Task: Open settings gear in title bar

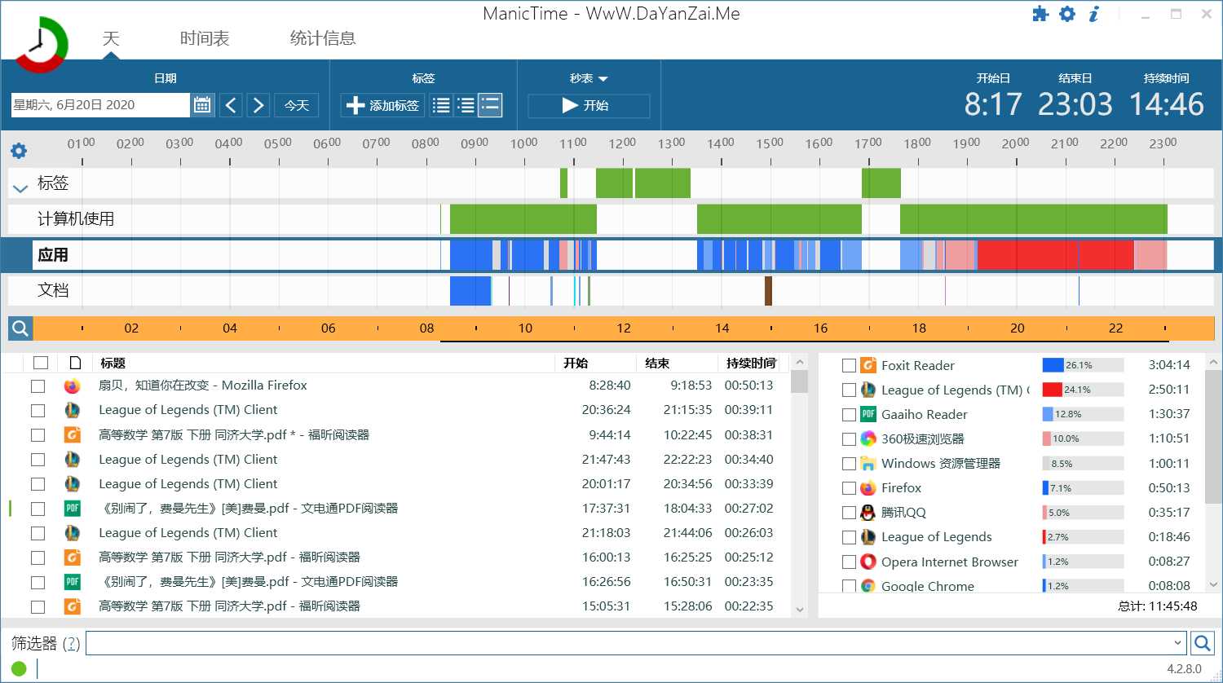Action: tap(1067, 14)
